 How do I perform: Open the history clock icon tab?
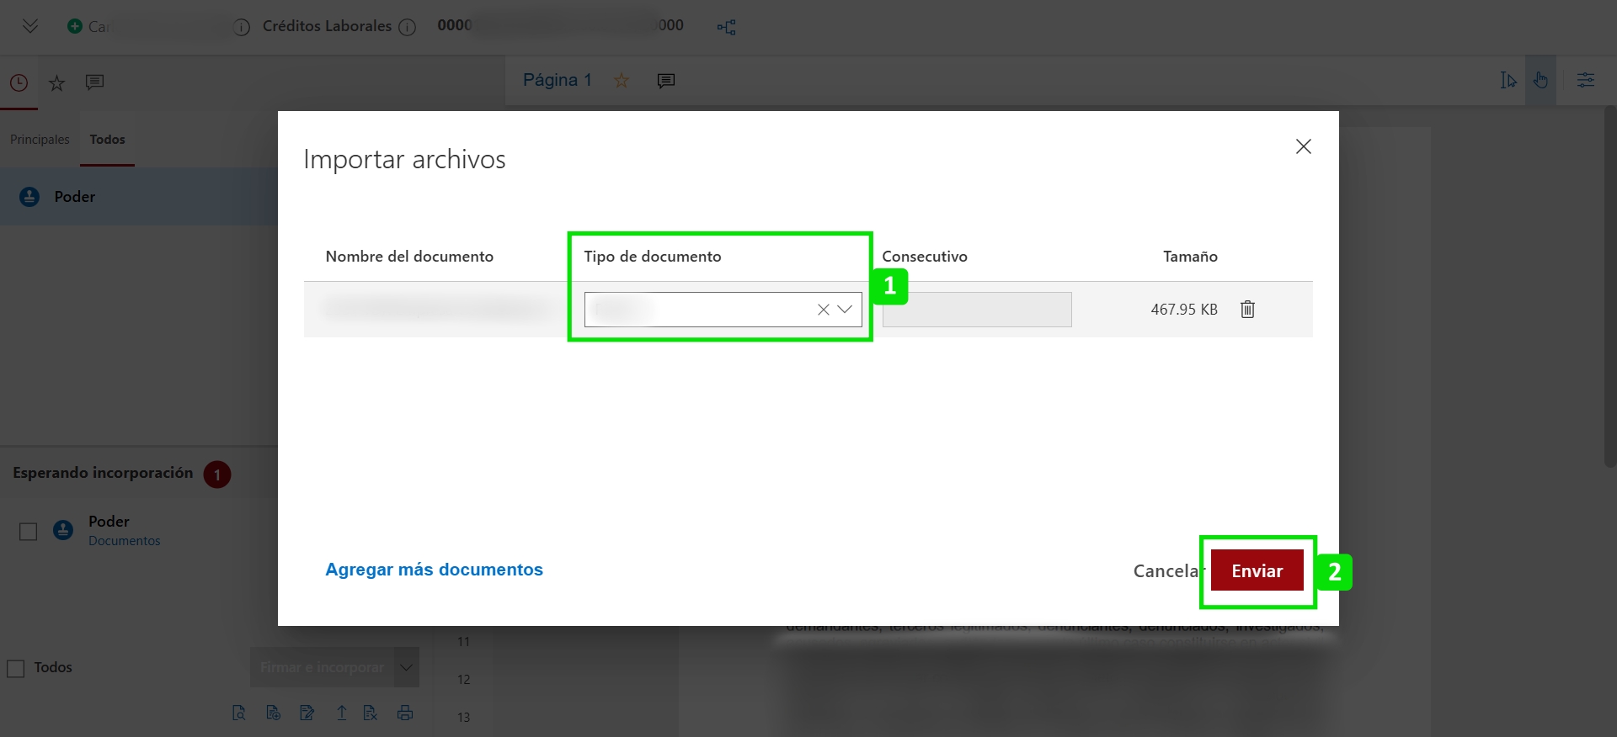pos(19,82)
